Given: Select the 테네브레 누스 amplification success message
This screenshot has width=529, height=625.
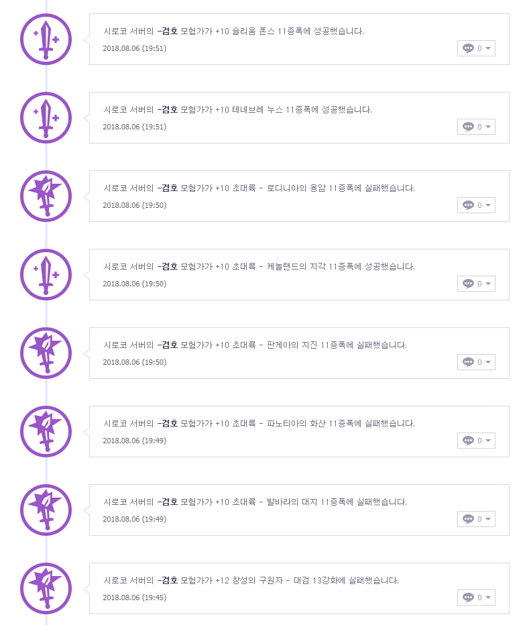Looking at the screenshot, I should pyautogui.click(x=237, y=109).
